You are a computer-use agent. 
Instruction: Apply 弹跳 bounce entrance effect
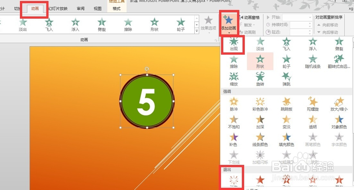point(286,79)
